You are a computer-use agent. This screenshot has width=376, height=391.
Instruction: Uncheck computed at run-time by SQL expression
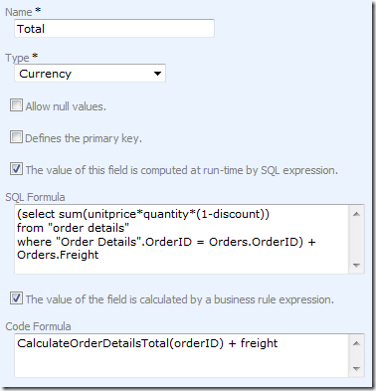pos(16,169)
